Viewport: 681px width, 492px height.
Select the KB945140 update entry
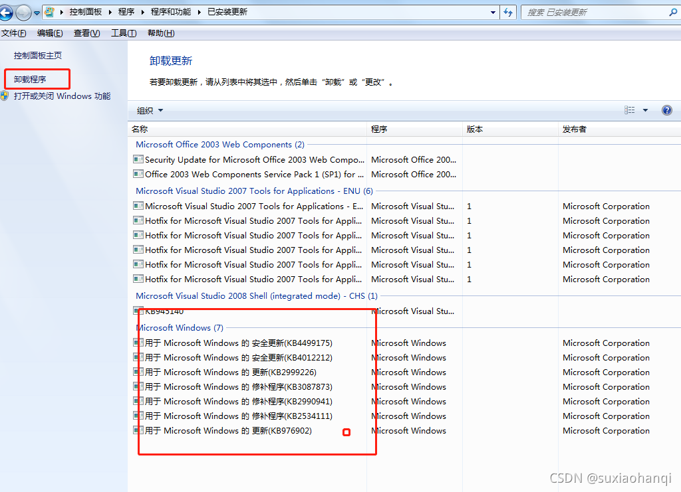164,311
